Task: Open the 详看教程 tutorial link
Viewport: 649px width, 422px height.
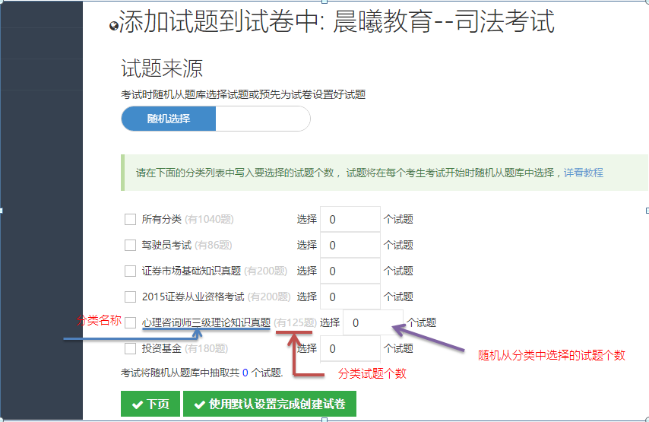Action: coord(583,173)
